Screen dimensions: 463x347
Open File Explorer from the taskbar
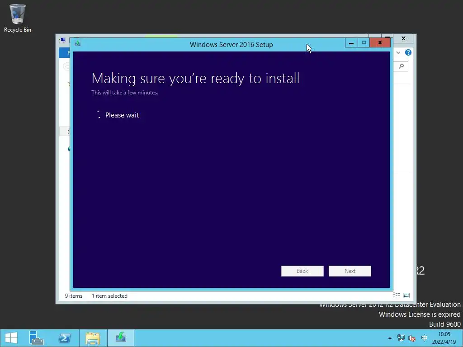coord(93,338)
